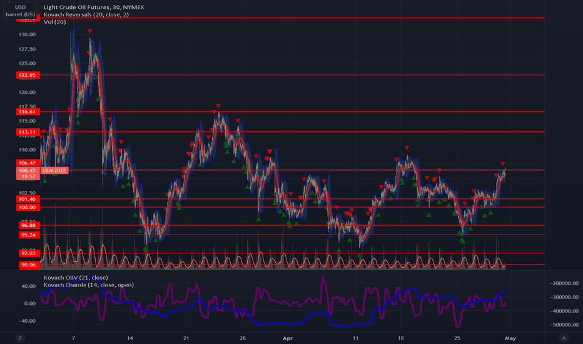
Task: Select the Kovach Reversals (20, close, 2) legend
Action: click(86, 14)
